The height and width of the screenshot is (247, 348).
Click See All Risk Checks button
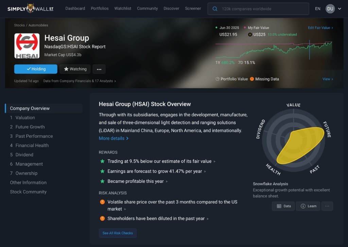(118, 233)
